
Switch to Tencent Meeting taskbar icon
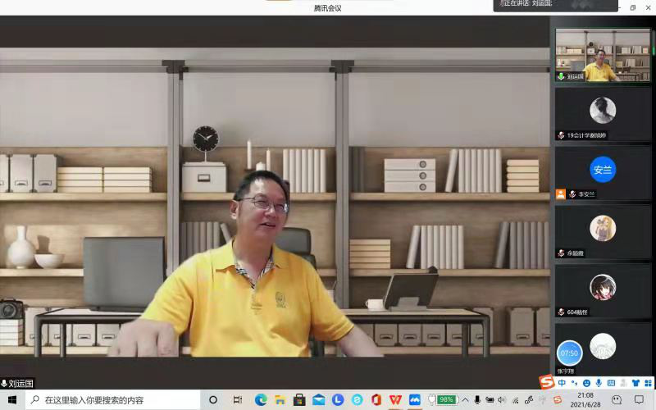416,399
